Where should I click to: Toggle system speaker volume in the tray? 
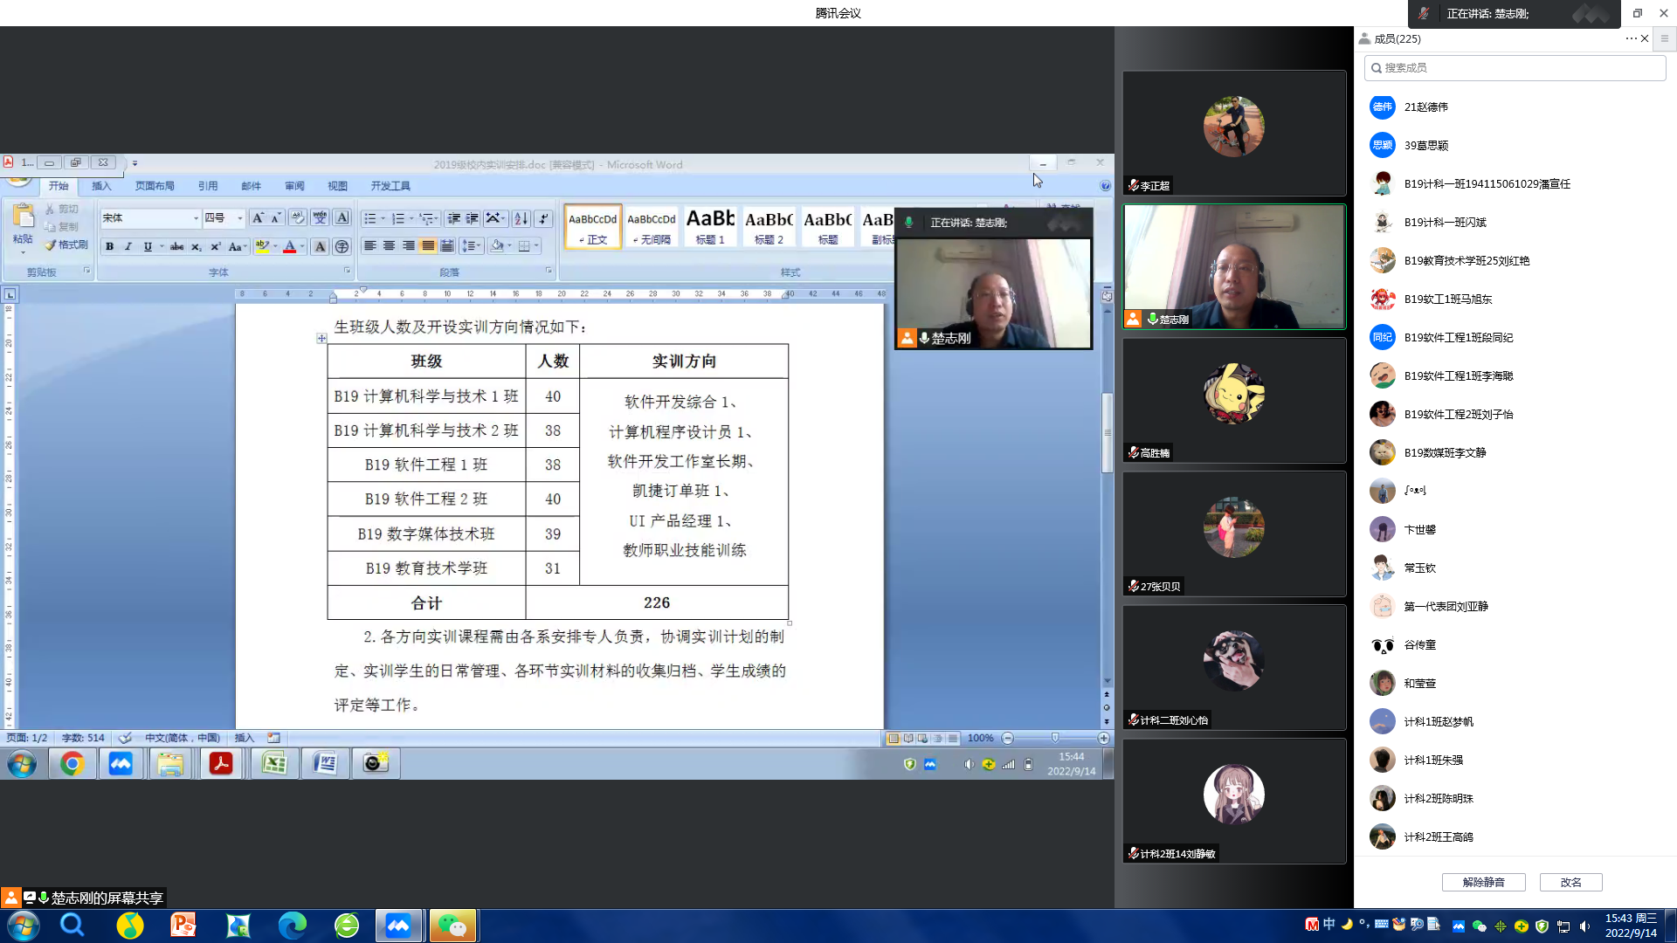[1584, 925]
